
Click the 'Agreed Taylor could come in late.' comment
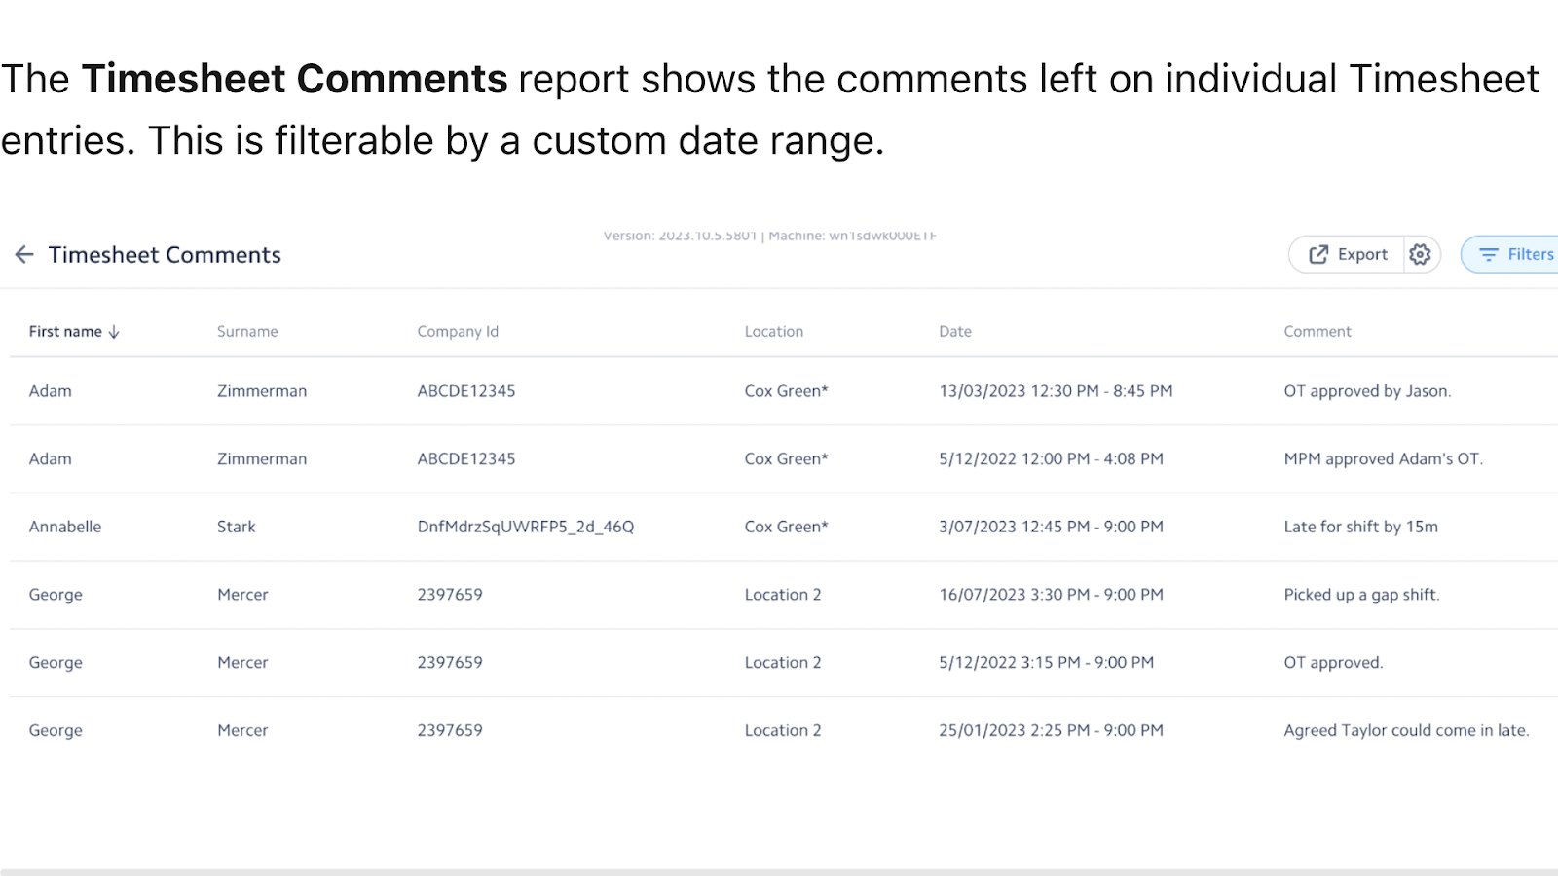[1406, 730]
